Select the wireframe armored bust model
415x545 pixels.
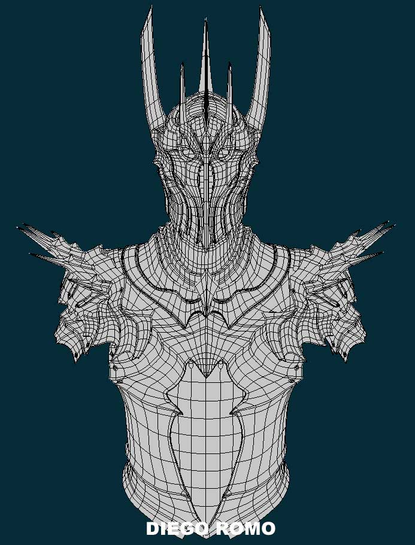[x=206, y=271]
